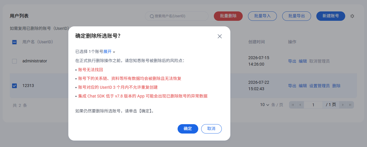Click the page number input field
This screenshot has width=367, height=147.
click(x=313, y=105)
